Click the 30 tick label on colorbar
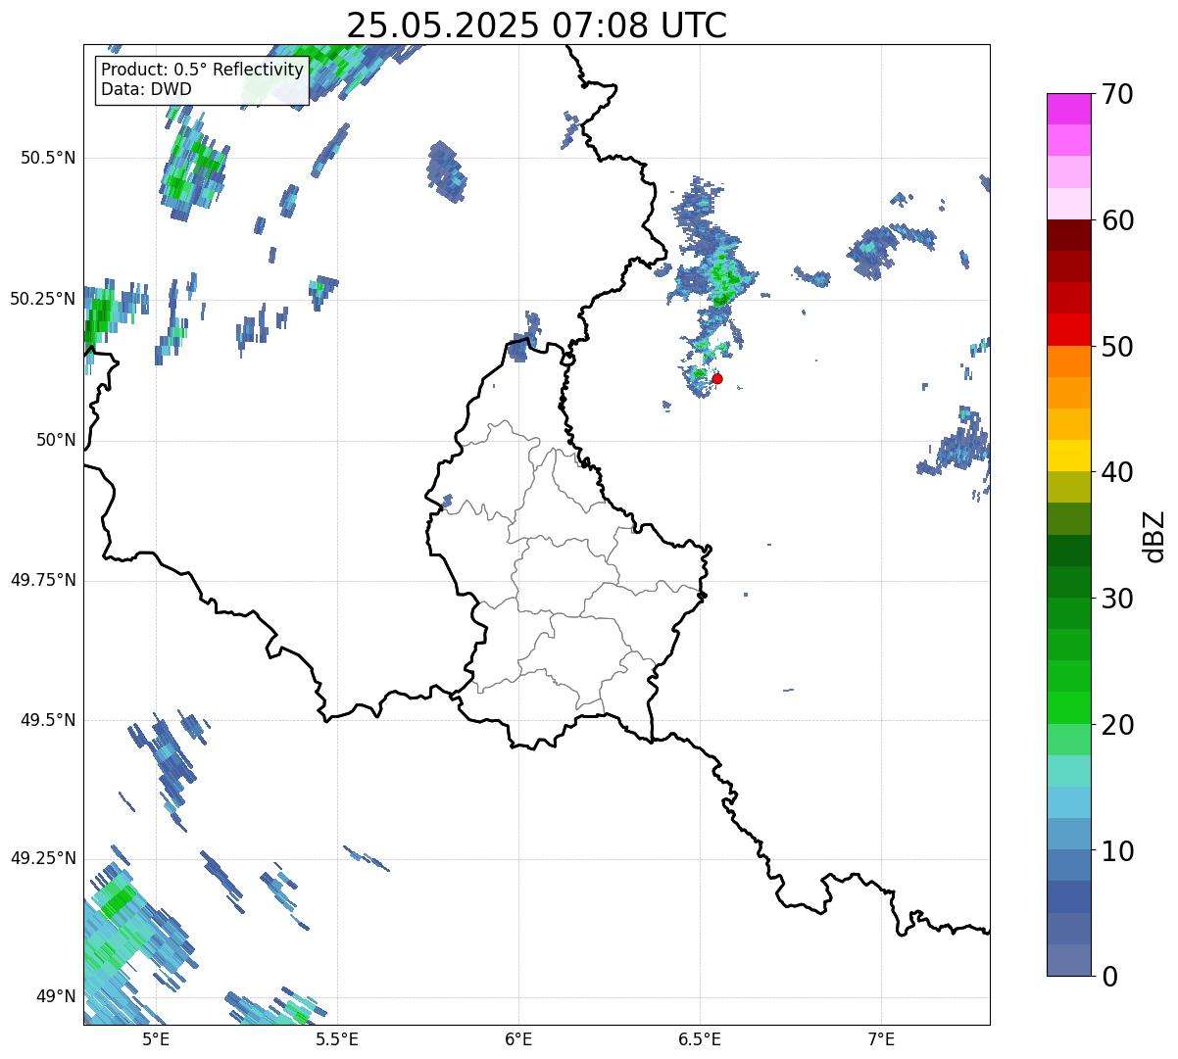Image resolution: width=1178 pixels, height=1059 pixels. tap(1116, 599)
